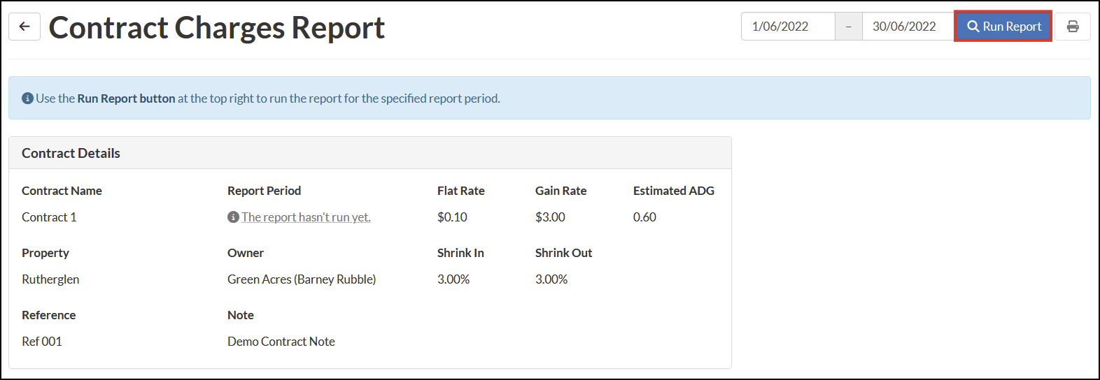
Task: Click the Estimated ADG 0.60 value
Action: coord(644,217)
